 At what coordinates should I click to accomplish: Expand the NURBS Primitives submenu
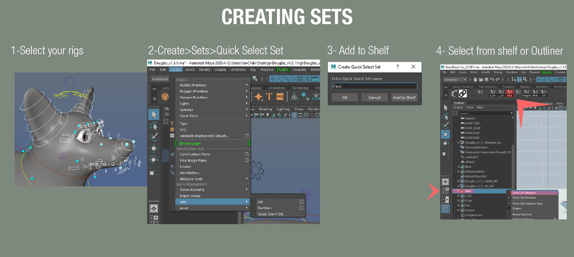click(213, 85)
